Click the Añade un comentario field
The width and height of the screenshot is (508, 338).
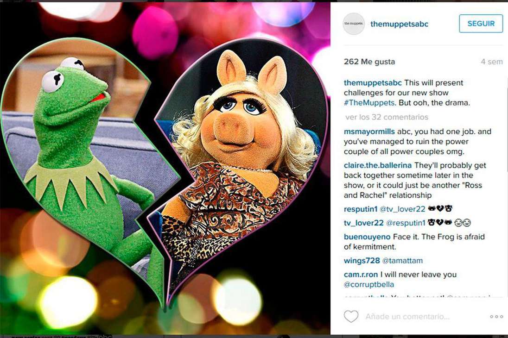(x=407, y=317)
